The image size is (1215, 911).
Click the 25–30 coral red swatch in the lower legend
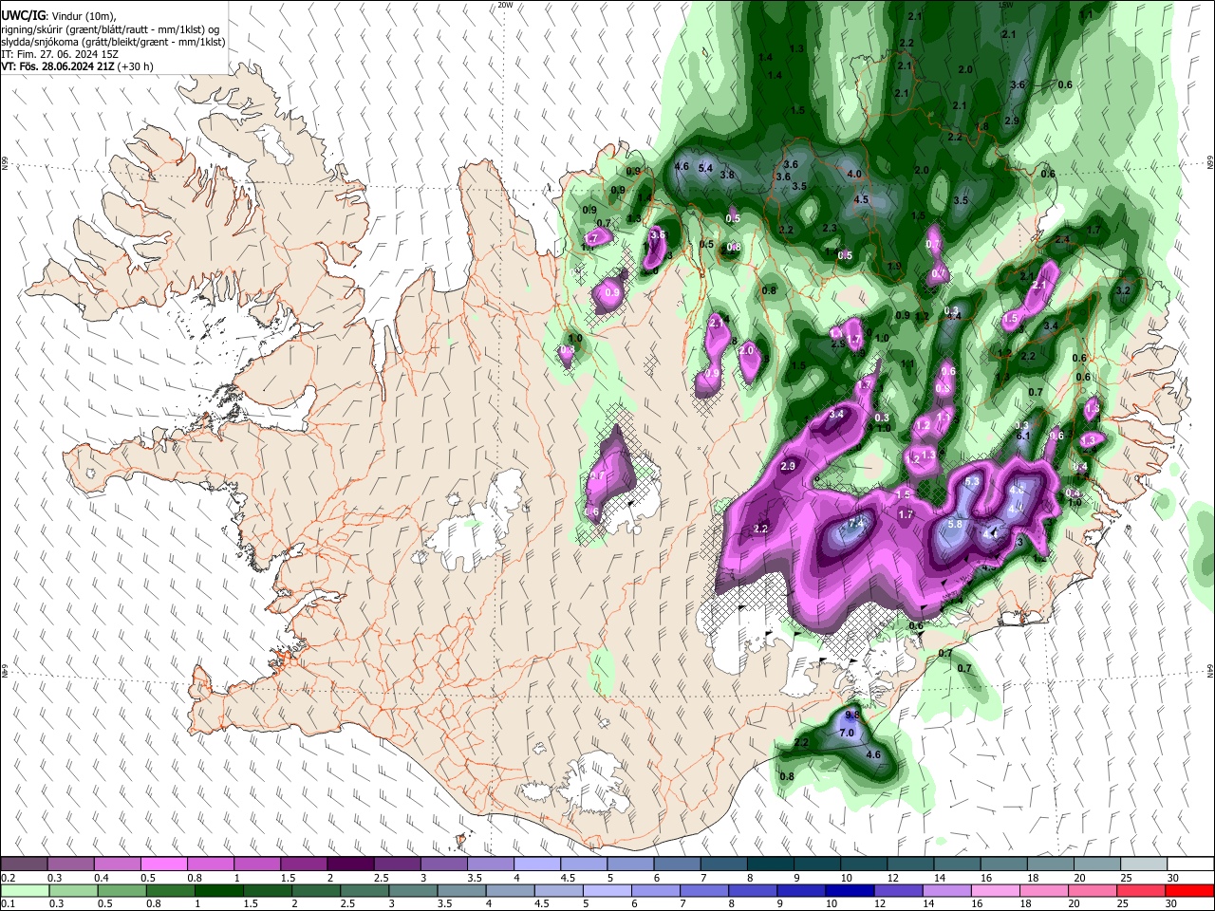pos(1140,890)
